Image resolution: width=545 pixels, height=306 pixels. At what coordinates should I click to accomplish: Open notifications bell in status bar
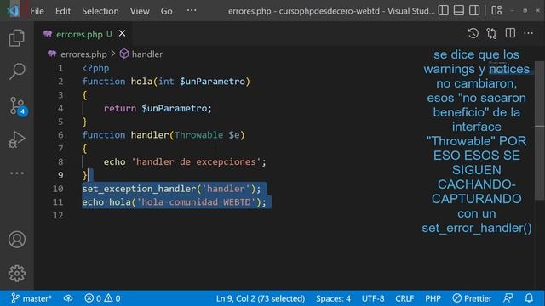529,298
